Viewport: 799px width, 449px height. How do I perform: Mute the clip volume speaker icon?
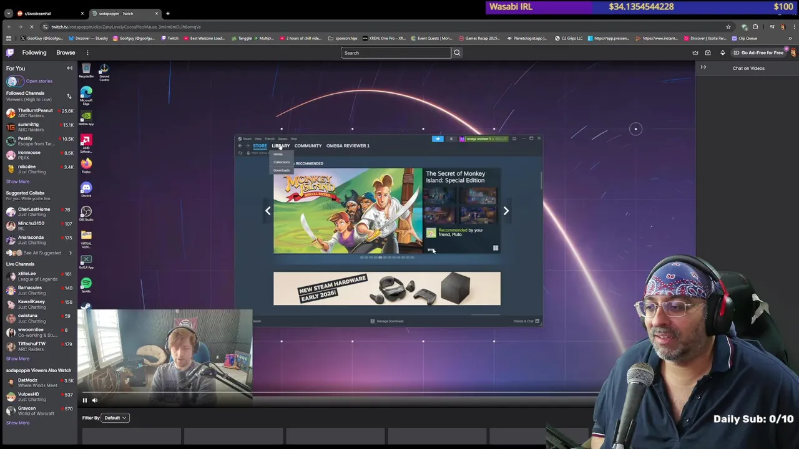pyautogui.click(x=95, y=400)
